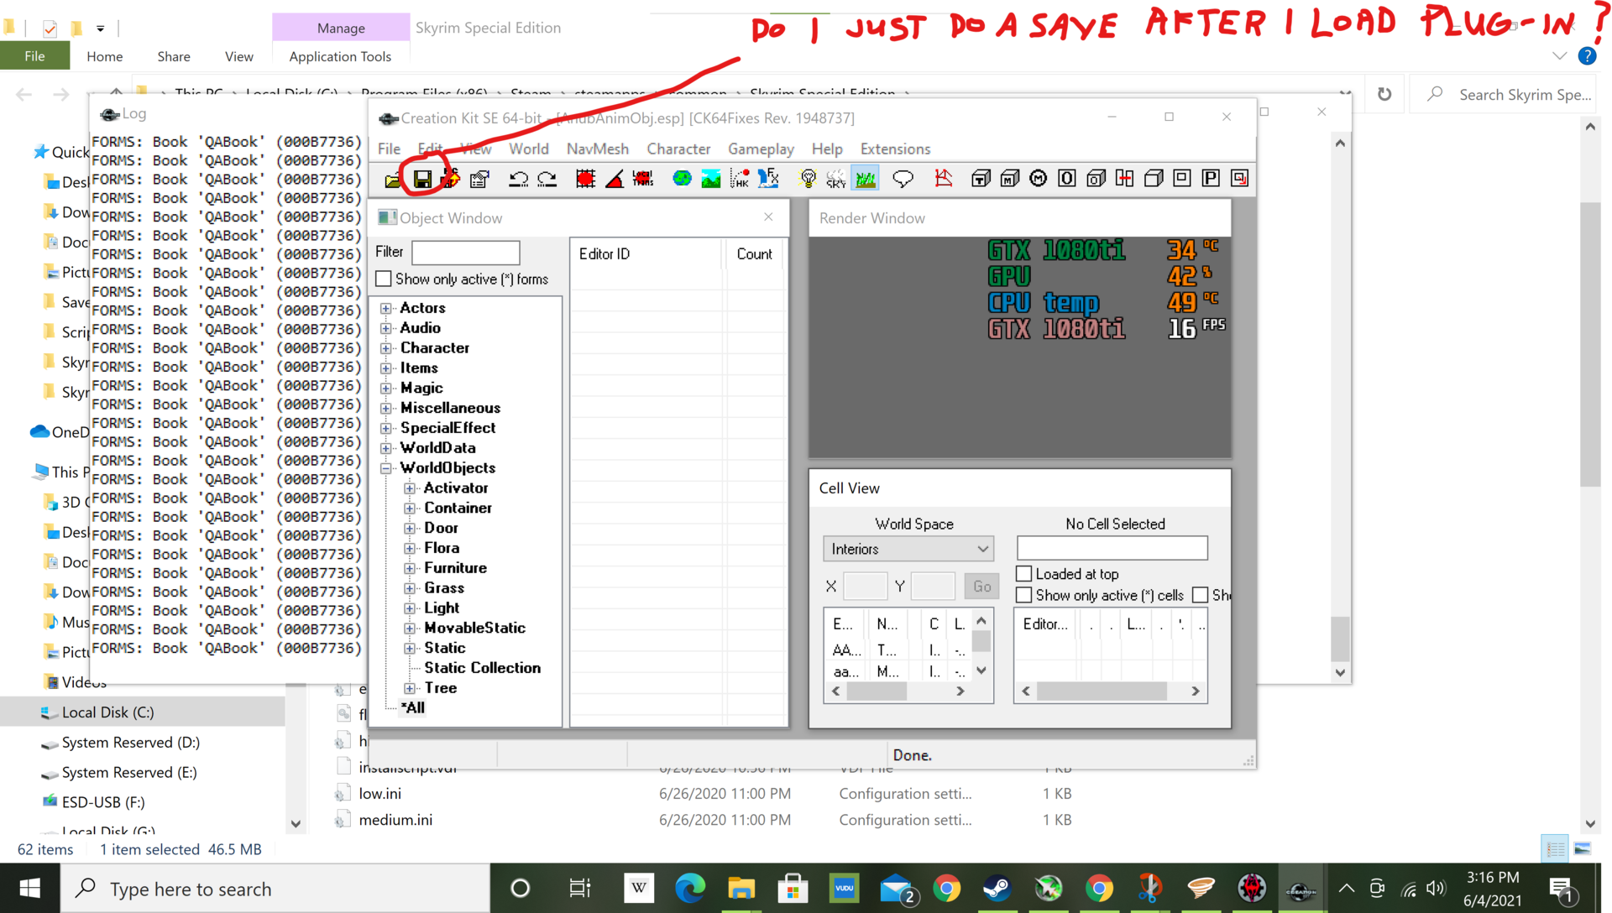Click the red H portal icon

click(1124, 179)
